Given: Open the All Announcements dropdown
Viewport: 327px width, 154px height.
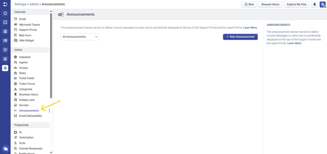Looking at the screenshot, I should (80, 37).
